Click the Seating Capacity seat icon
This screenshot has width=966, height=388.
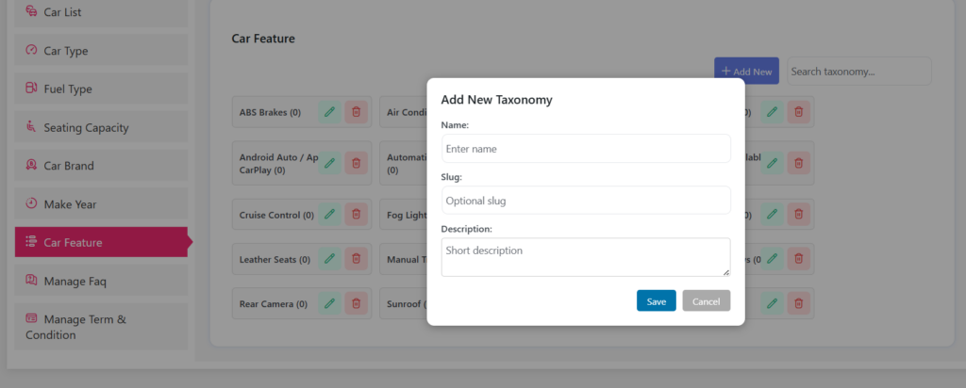point(31,127)
